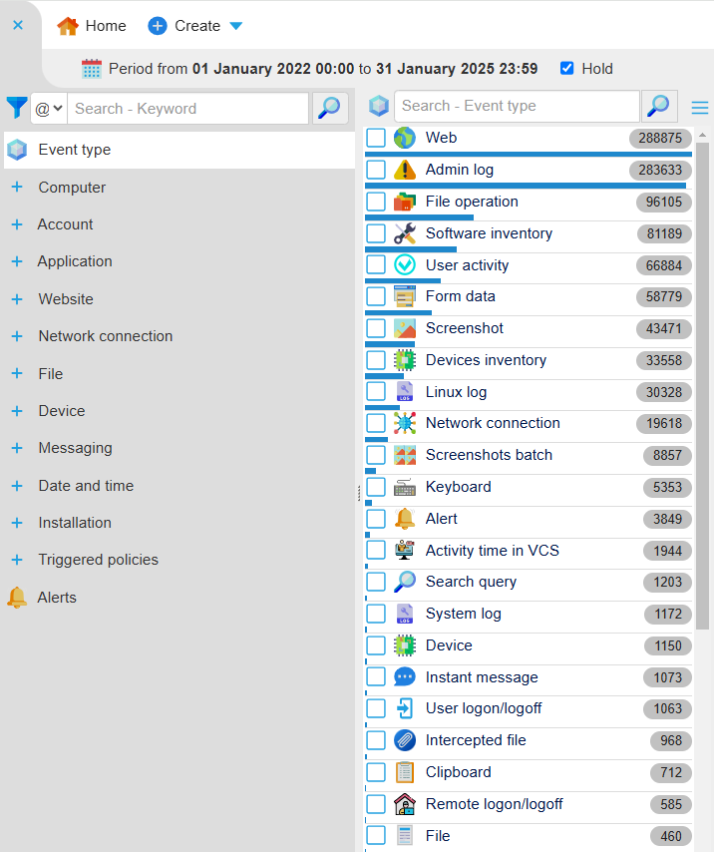Click the event type search magnifier button

click(659, 106)
